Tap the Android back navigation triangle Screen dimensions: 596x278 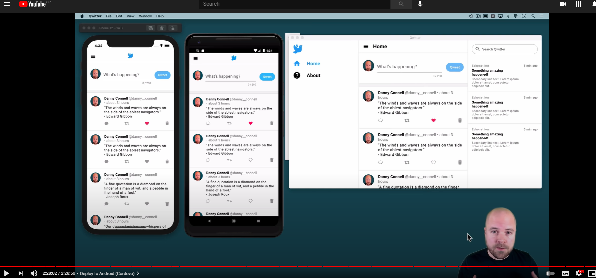[209, 221]
